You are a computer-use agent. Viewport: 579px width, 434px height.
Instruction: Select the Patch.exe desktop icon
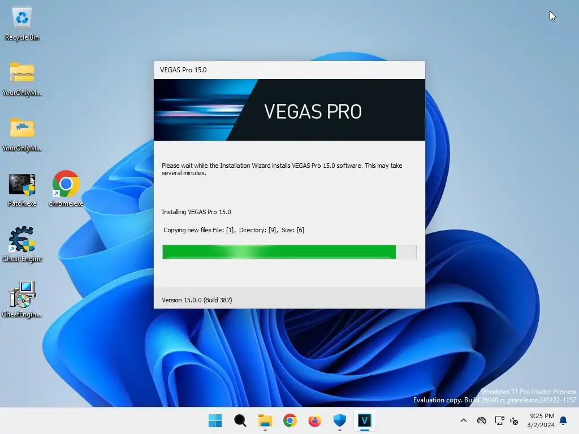[22, 190]
